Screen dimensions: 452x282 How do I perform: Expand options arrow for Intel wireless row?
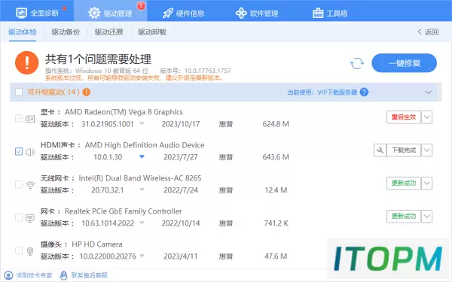pos(426,183)
